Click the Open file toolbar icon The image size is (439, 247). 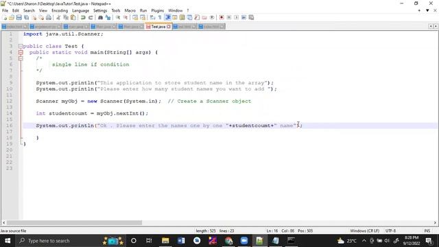pos(12,17)
